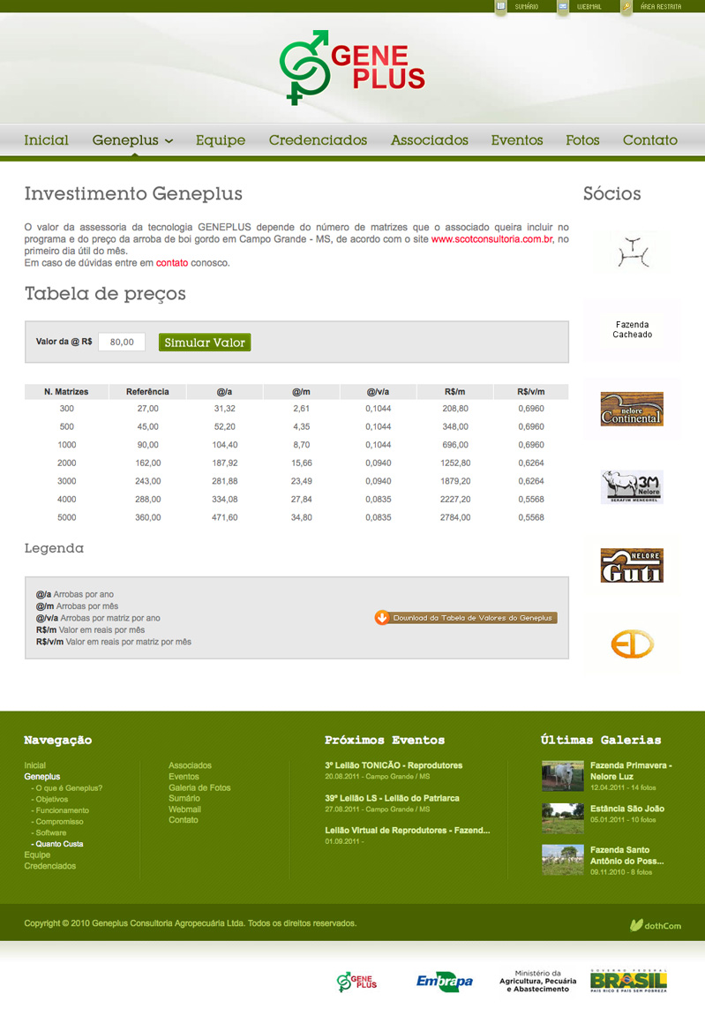Click the footer Sumário link

click(184, 798)
